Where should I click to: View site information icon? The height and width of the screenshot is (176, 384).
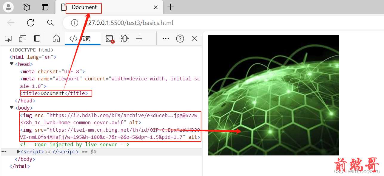click(x=75, y=23)
